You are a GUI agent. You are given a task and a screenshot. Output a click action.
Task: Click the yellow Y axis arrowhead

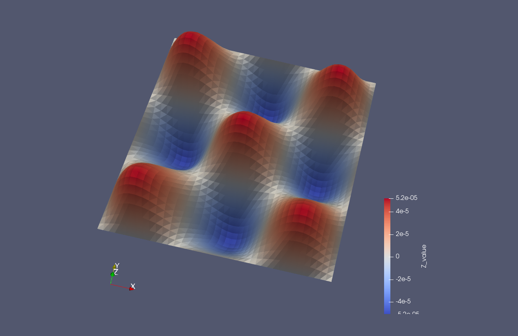(115, 267)
